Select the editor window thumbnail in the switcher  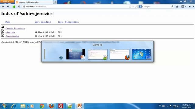[97, 54]
